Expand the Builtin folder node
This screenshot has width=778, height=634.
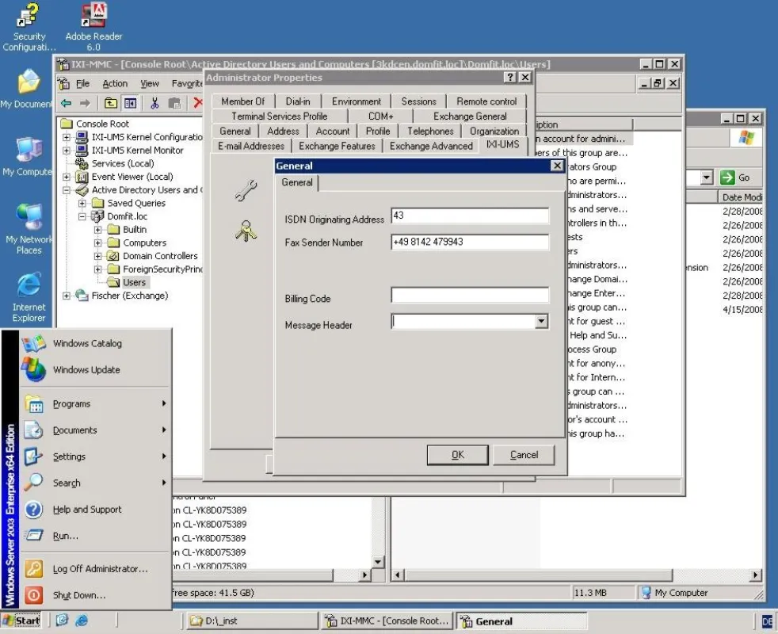click(x=97, y=229)
